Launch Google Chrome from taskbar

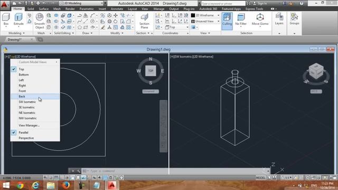point(20,185)
